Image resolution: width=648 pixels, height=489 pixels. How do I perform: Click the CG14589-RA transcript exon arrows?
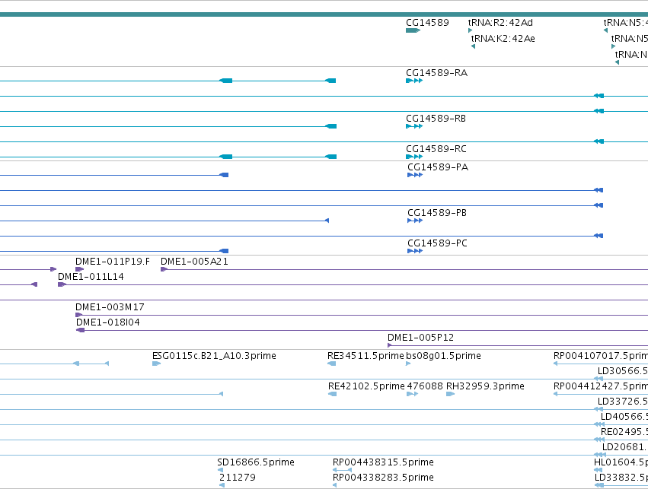point(414,81)
